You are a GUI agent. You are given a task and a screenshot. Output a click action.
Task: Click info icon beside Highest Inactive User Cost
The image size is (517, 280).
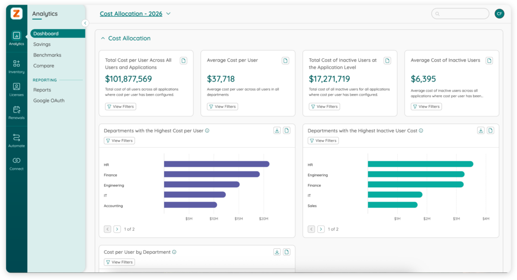[421, 131]
